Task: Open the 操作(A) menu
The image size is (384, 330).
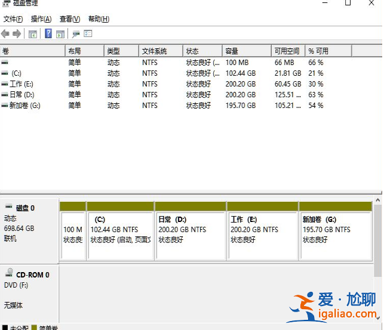Action: 41,19
